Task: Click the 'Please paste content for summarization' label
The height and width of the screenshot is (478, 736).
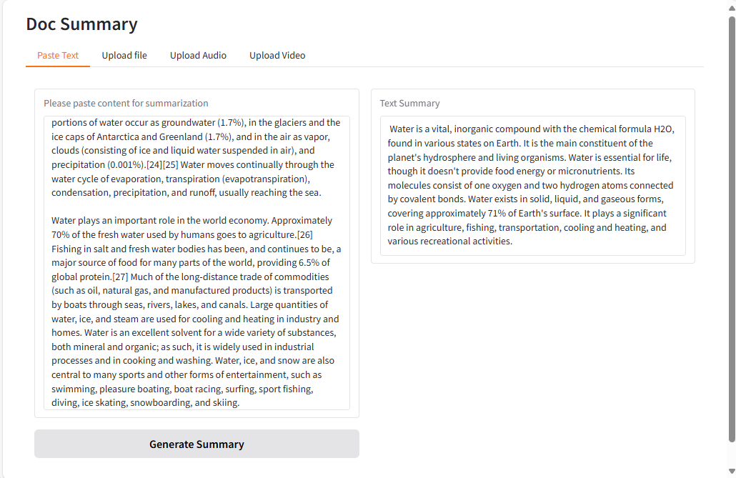Action: point(126,103)
